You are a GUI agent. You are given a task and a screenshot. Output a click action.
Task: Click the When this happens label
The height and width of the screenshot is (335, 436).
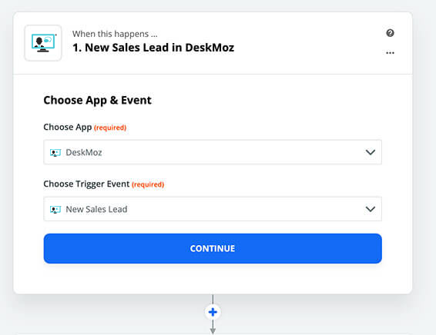(x=115, y=34)
